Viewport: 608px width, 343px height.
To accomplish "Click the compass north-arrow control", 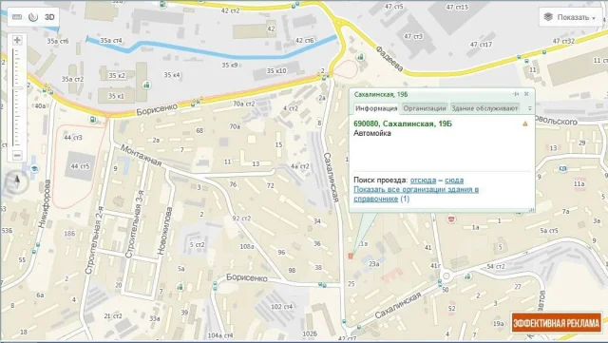I will click(x=16, y=182).
